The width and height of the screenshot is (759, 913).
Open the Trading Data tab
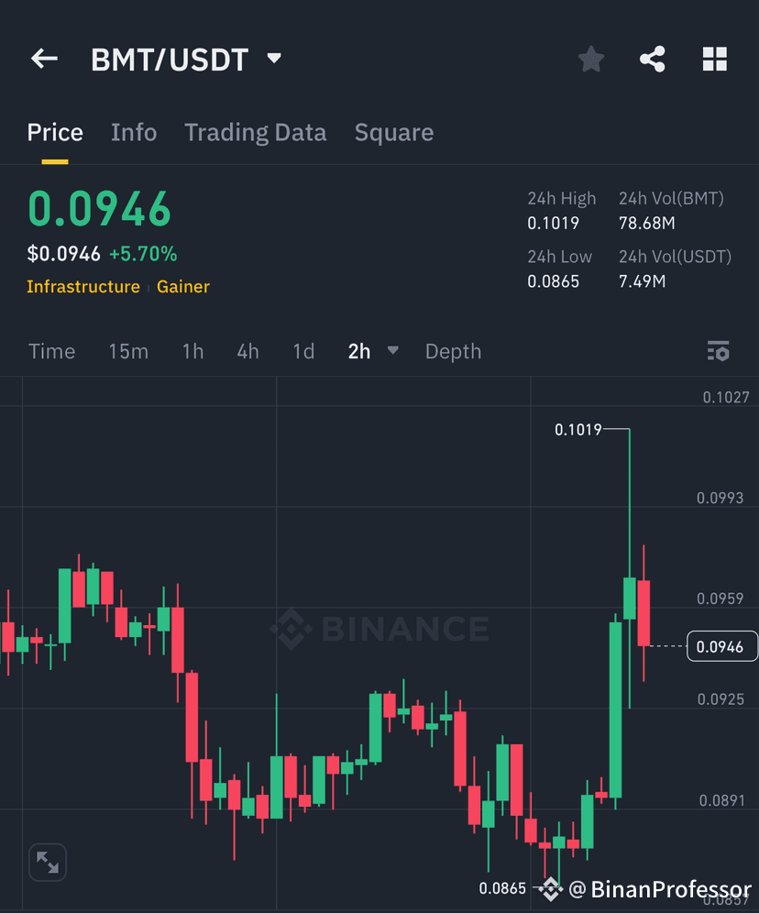256,132
